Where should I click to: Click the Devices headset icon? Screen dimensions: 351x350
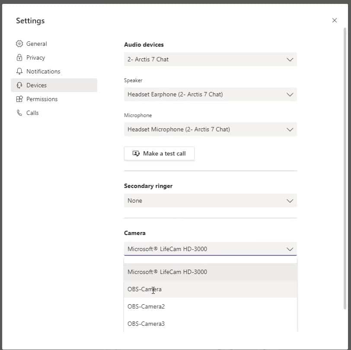pyautogui.click(x=19, y=85)
